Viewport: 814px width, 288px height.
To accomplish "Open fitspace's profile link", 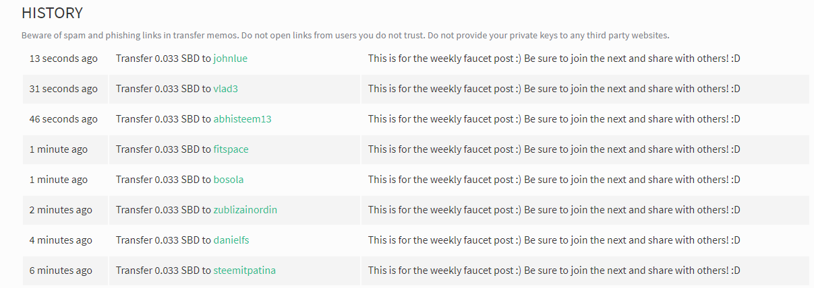I will pyautogui.click(x=231, y=149).
